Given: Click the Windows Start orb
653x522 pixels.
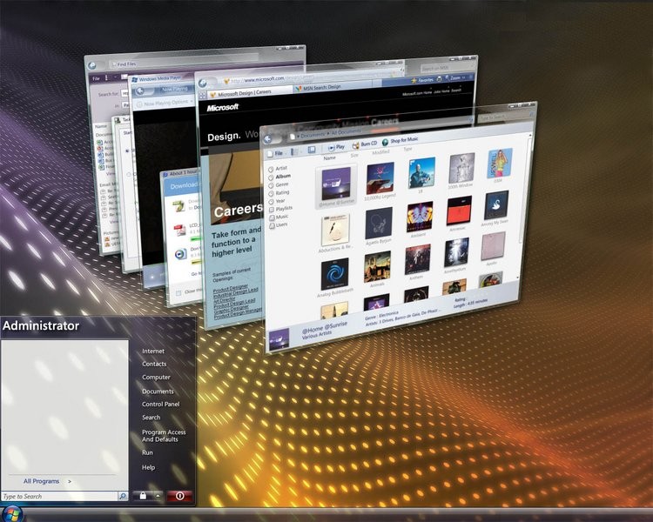Looking at the screenshot, I should click(15, 513).
